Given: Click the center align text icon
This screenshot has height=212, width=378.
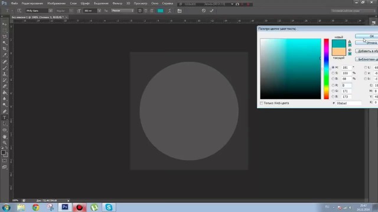Looking at the screenshot, I should pos(146,11).
